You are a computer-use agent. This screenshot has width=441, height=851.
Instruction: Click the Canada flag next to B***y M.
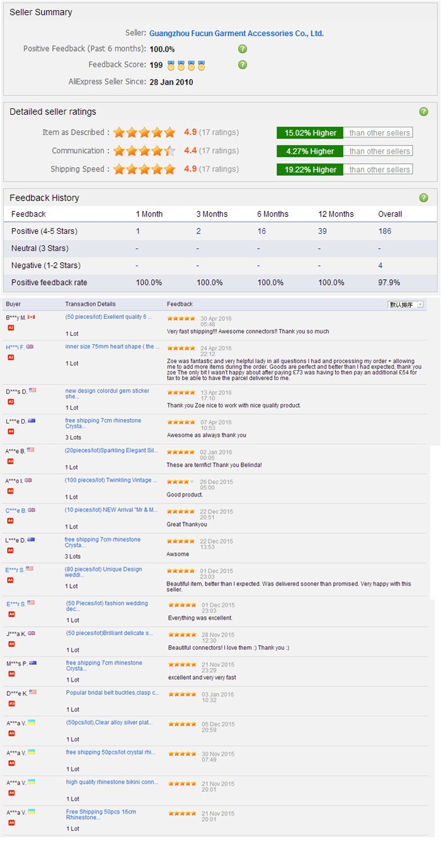tap(31, 317)
